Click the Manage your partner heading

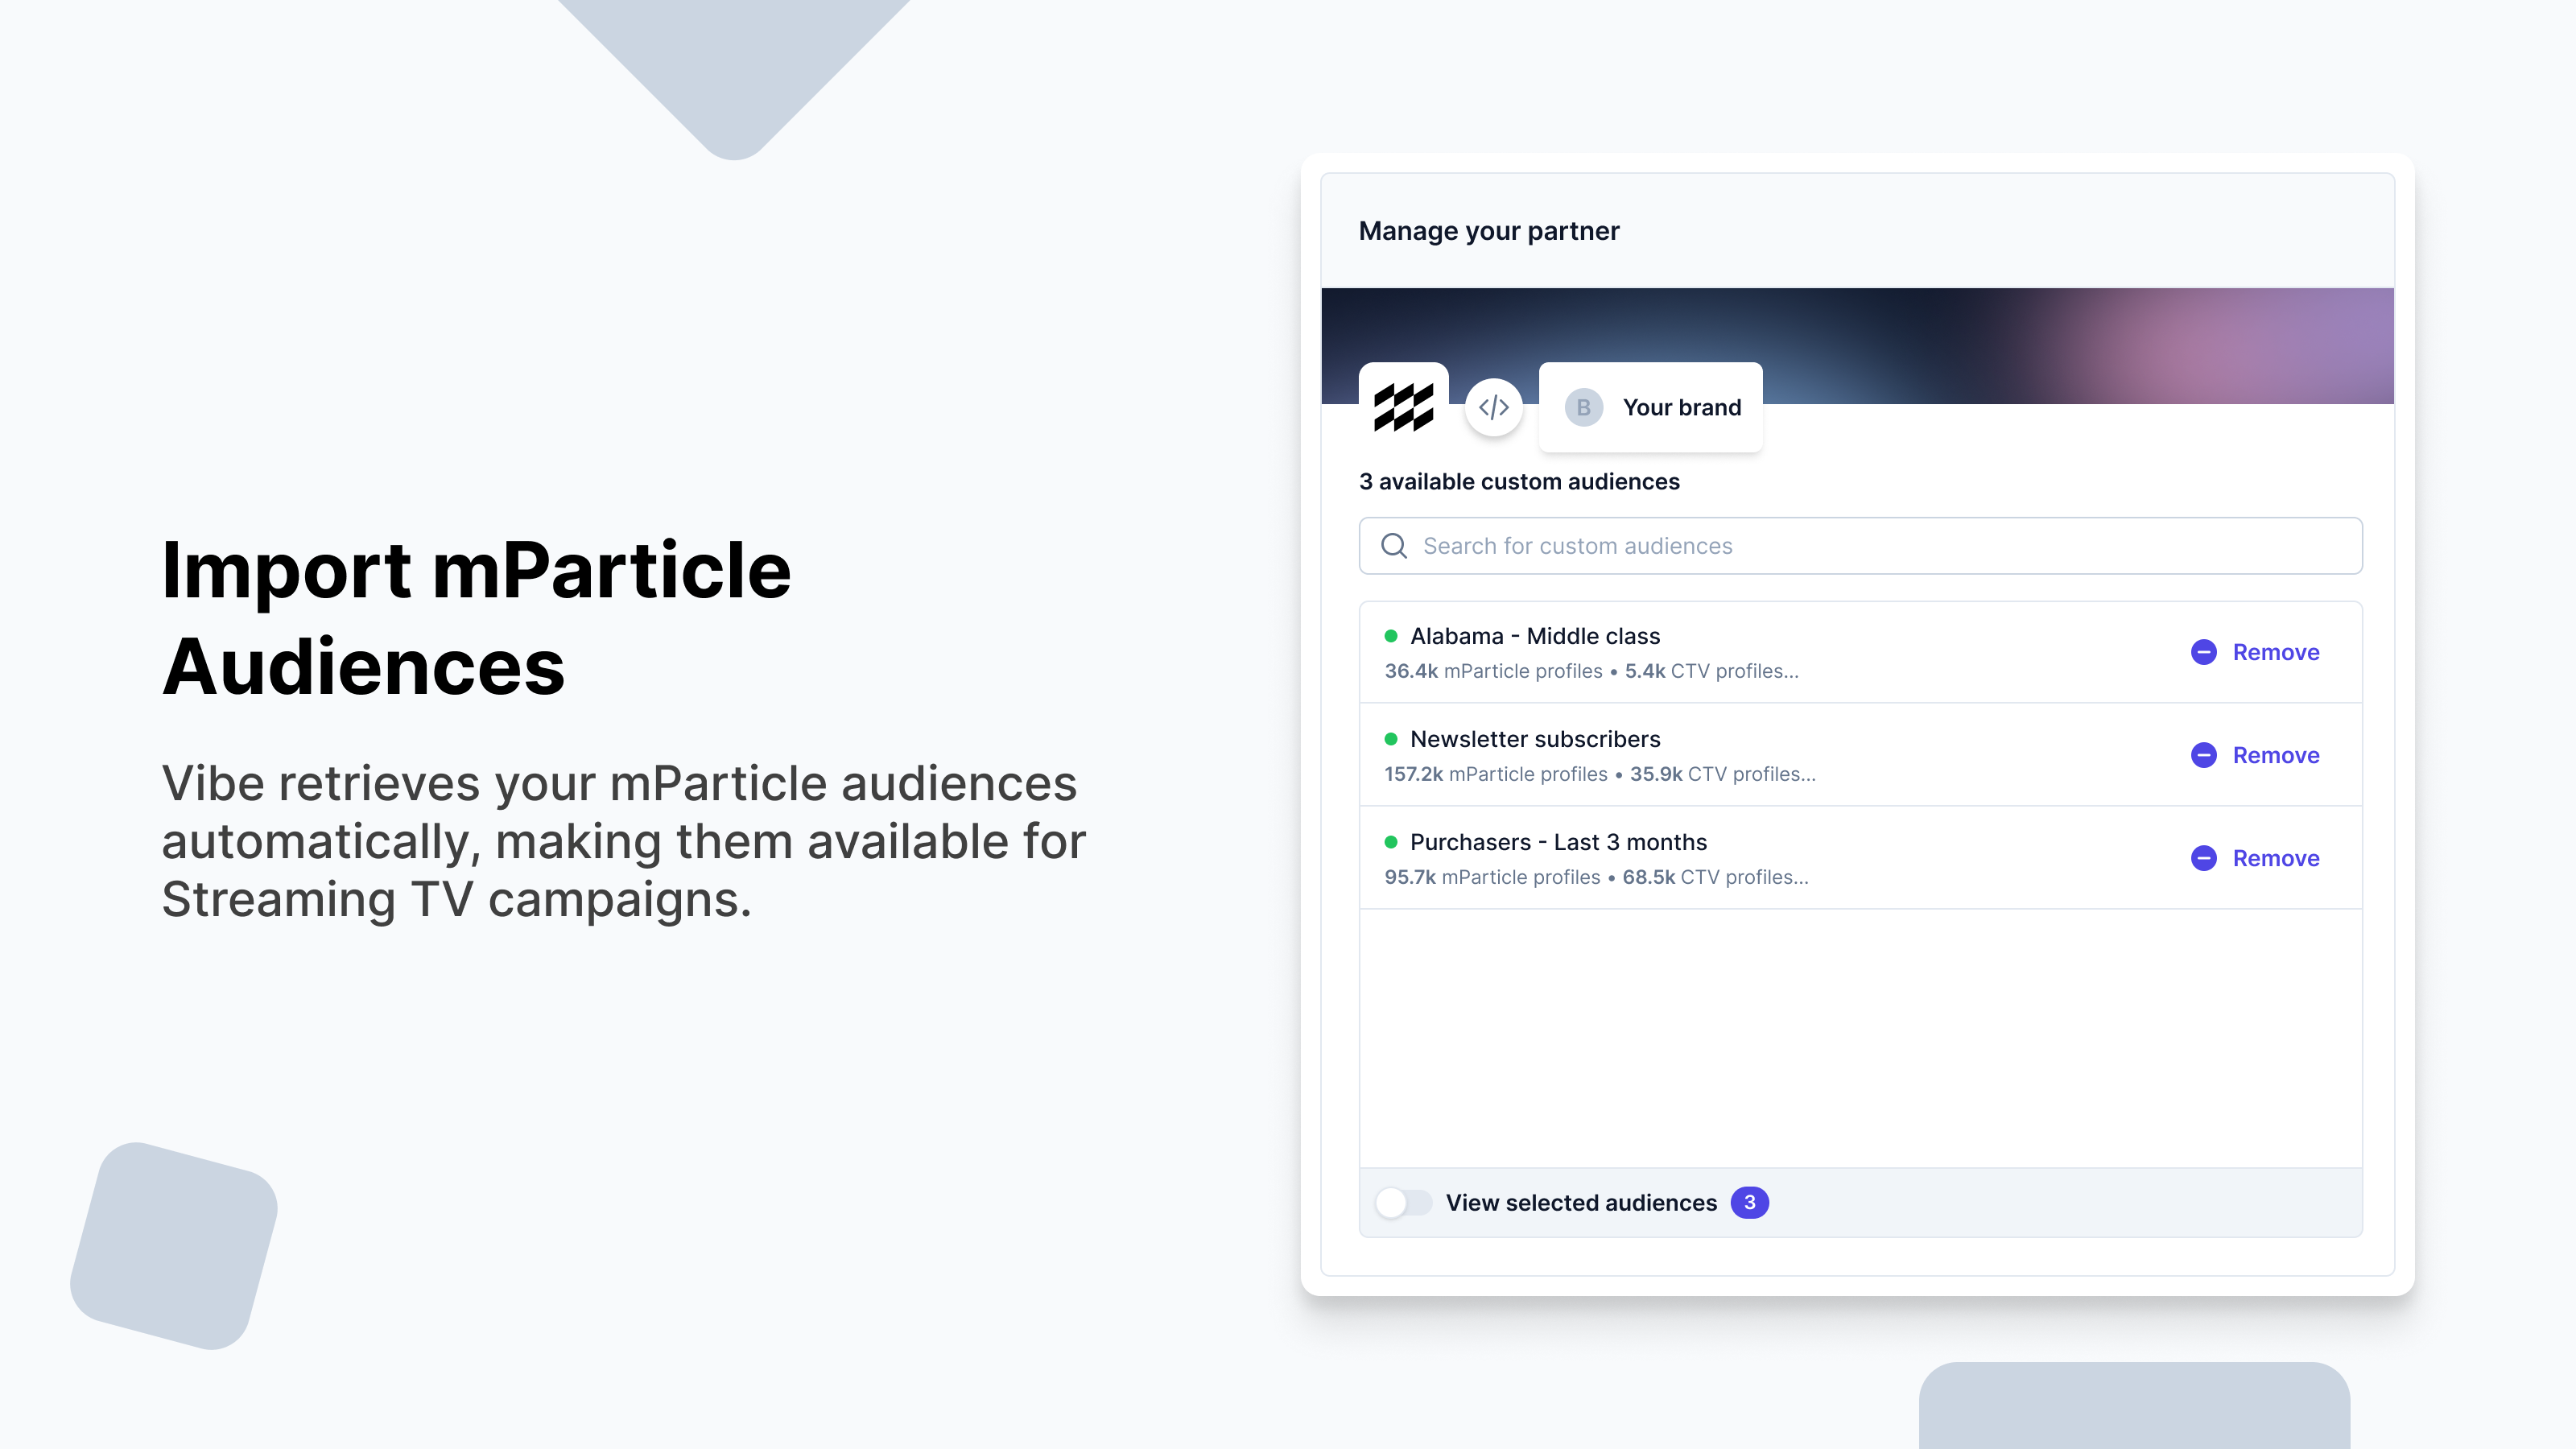pos(1488,231)
